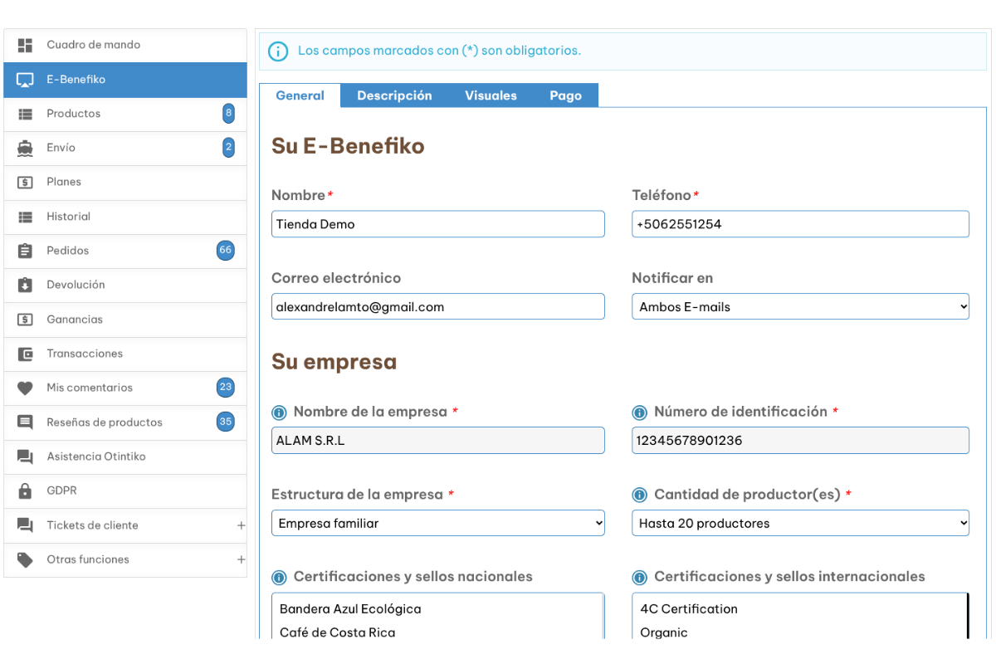
Task: Open the Asistencia Otintiko link
Action: pyautogui.click(x=96, y=456)
